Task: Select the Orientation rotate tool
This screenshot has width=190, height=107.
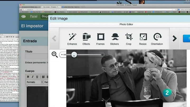Action: [x=158, y=39]
